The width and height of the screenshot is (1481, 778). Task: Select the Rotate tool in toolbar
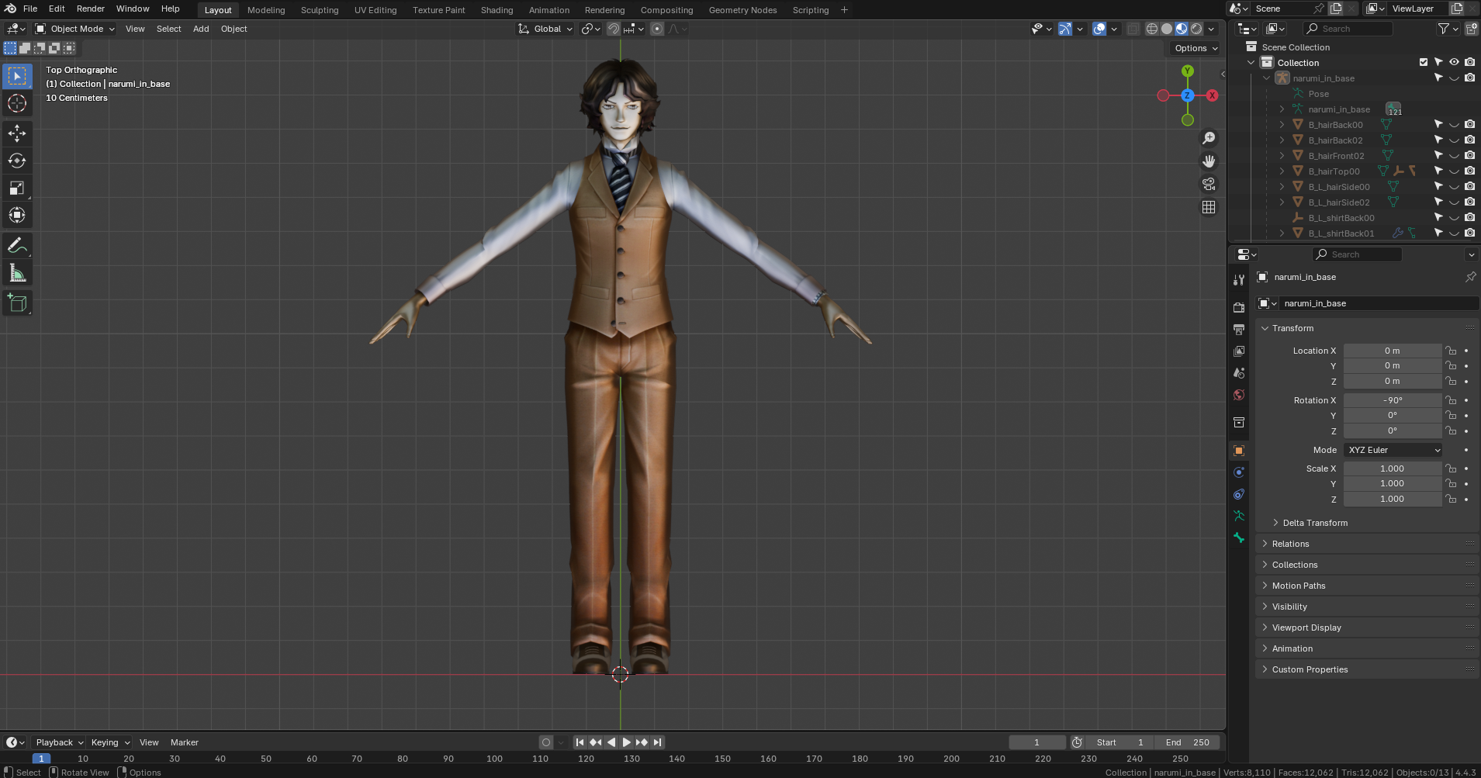tap(17, 161)
